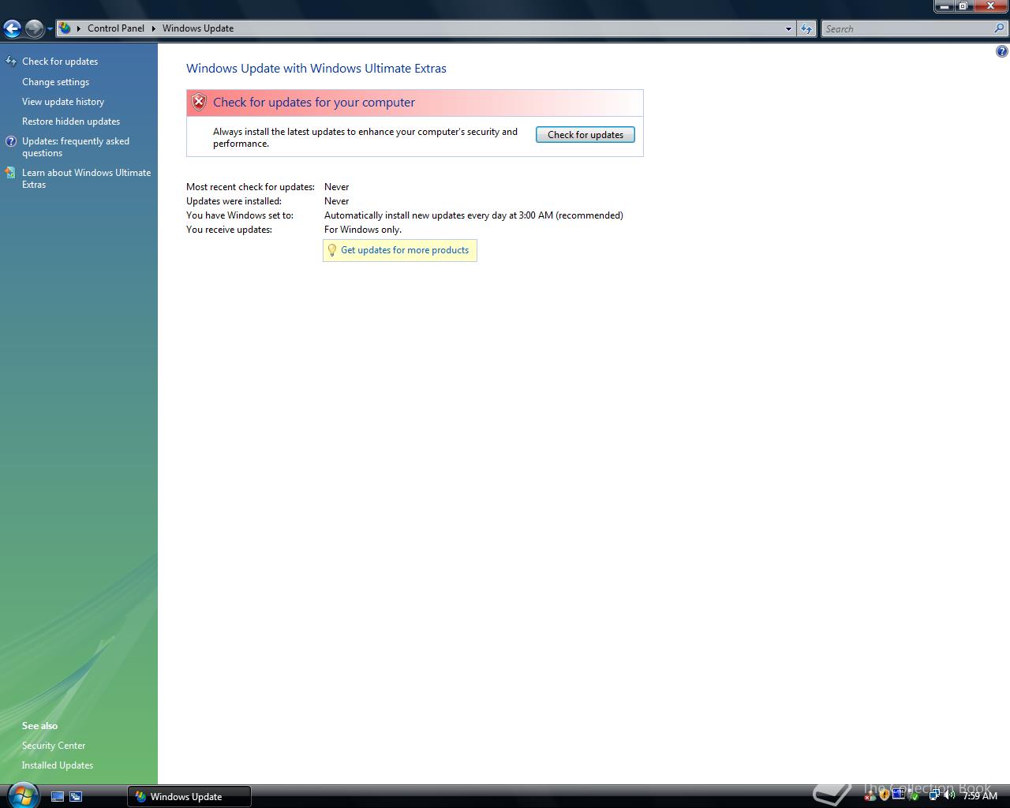The height and width of the screenshot is (808, 1010).
Task: Open the volume speaker tray icon
Action: pyautogui.click(x=949, y=795)
